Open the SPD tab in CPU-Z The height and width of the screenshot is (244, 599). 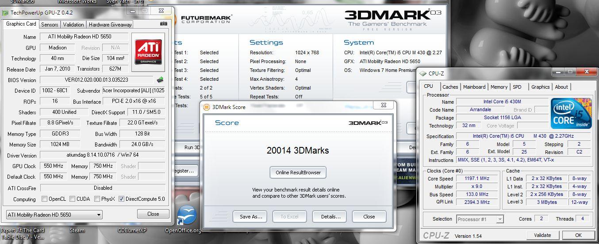click(517, 87)
